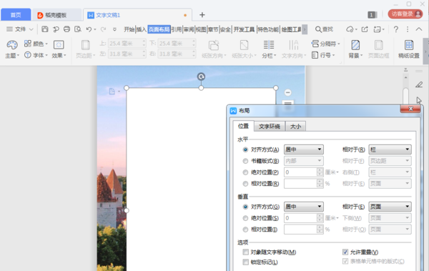Viewport: 429px width, 271px height.
Task: Open the help question mark icon
Action: coord(395,29)
